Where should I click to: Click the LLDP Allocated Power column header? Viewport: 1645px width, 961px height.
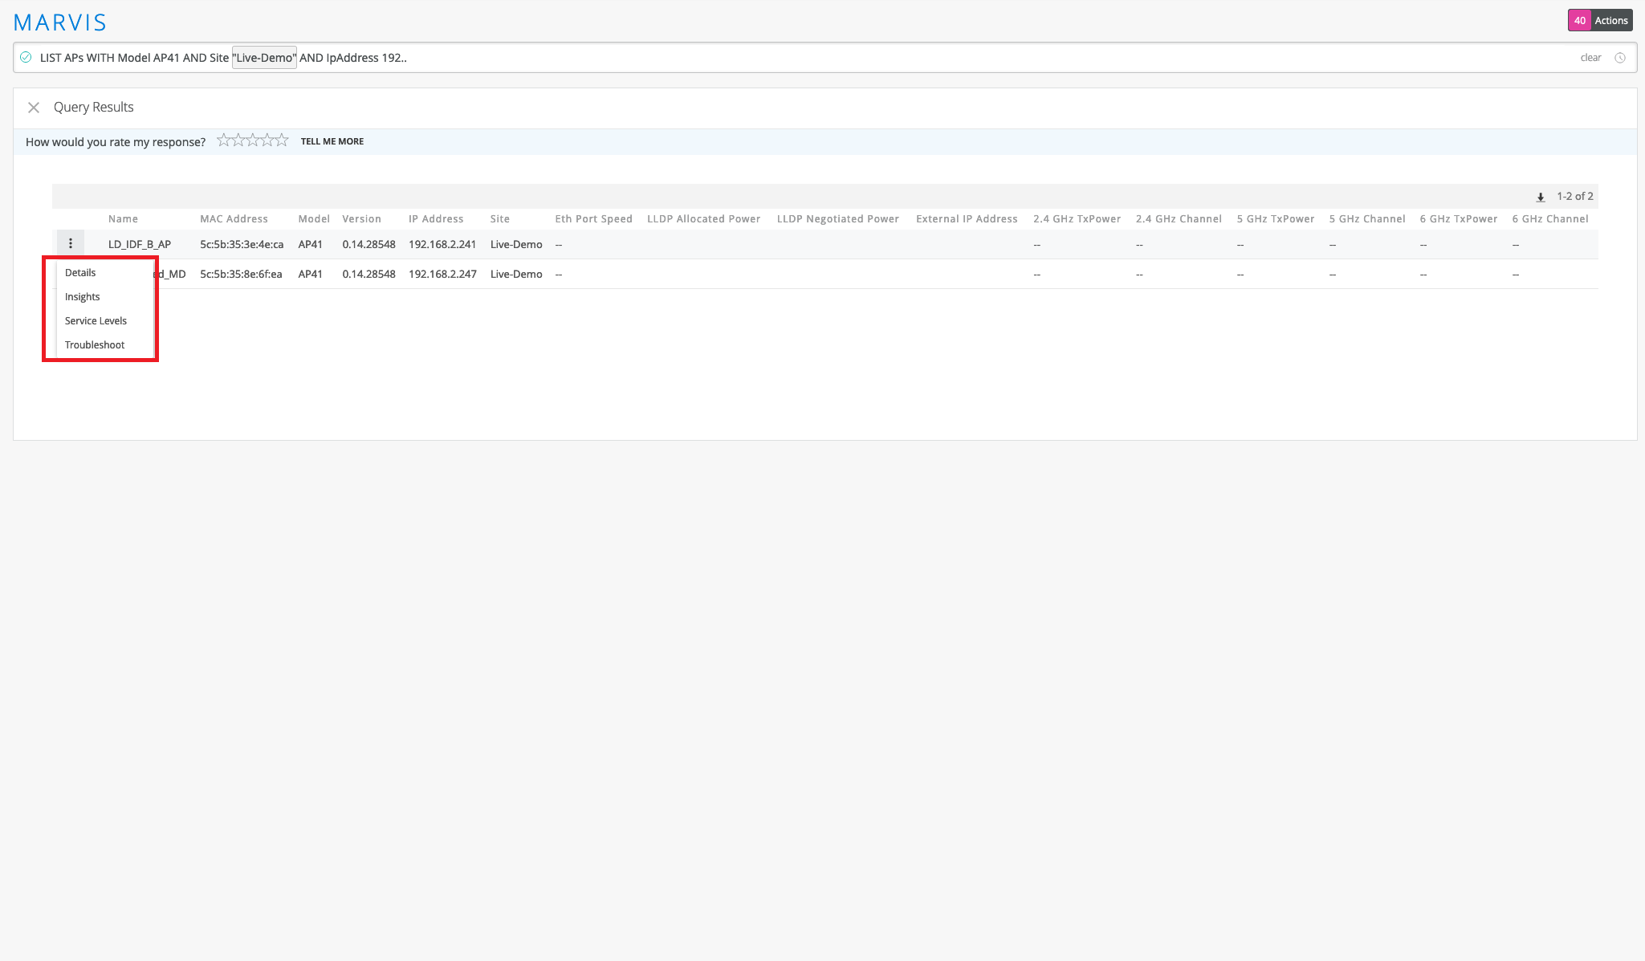[703, 219]
